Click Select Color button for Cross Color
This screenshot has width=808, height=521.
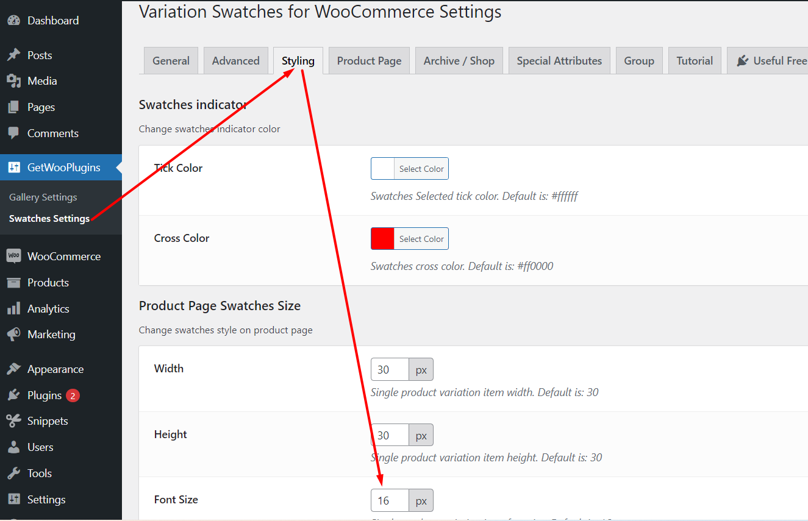(421, 239)
